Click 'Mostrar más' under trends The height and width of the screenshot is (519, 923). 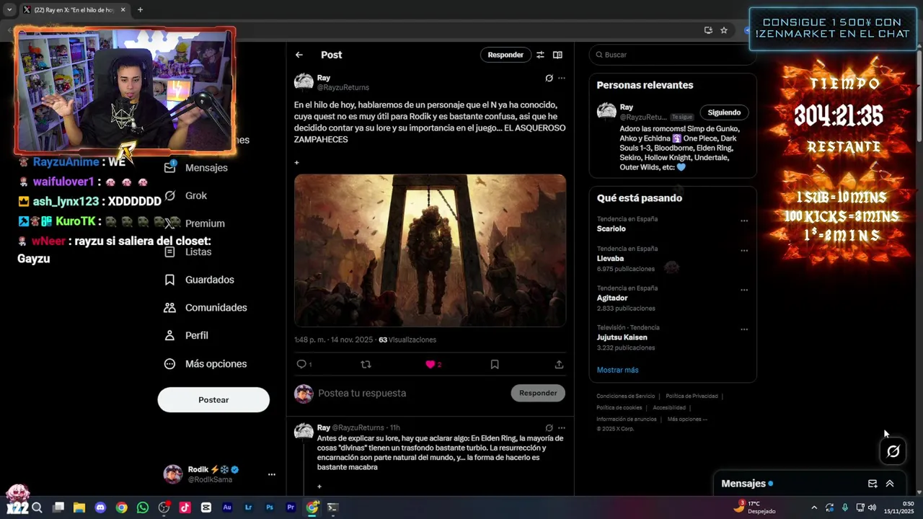[617, 370]
